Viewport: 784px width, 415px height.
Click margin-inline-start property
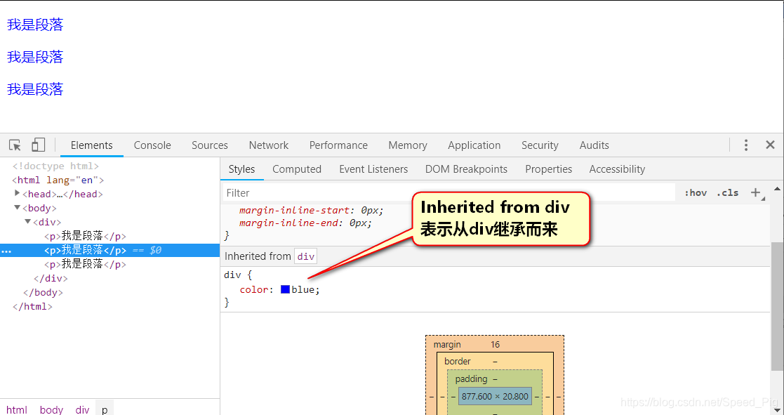coord(296,211)
